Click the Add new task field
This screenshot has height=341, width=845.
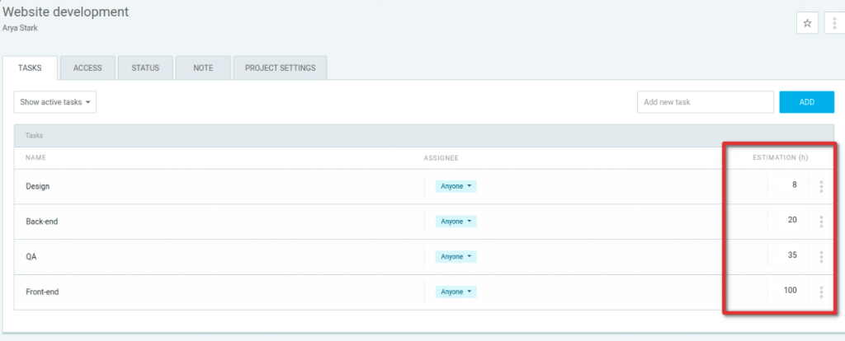[705, 102]
